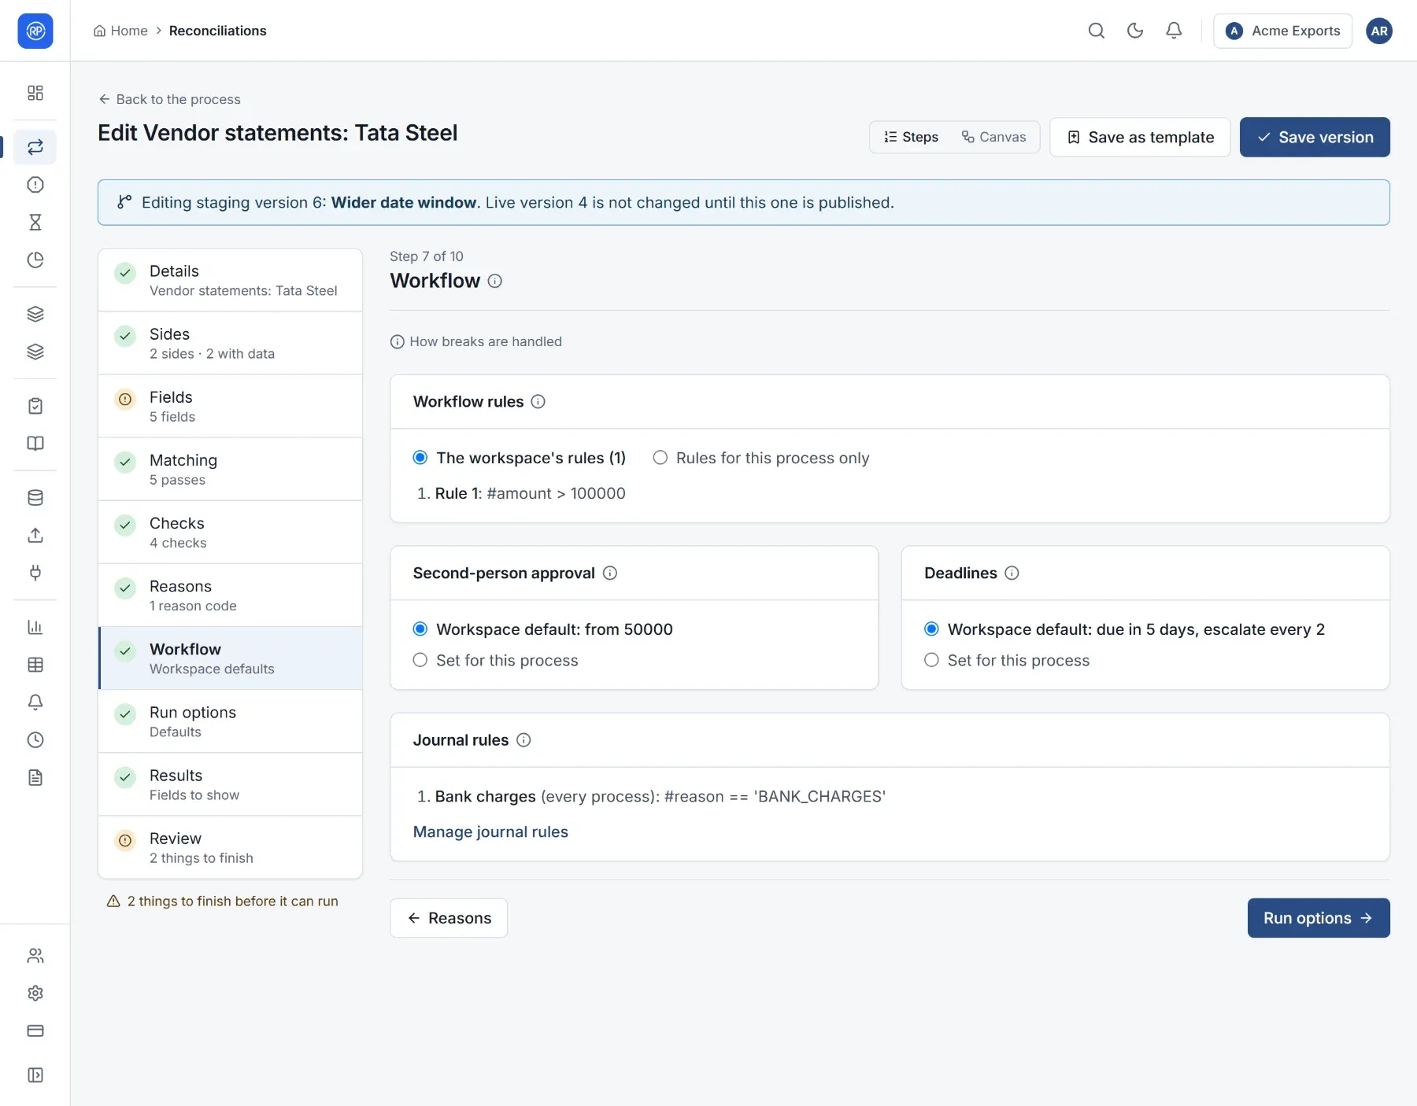
Task: Click the info icon beside Deadlines
Action: click(x=1012, y=573)
